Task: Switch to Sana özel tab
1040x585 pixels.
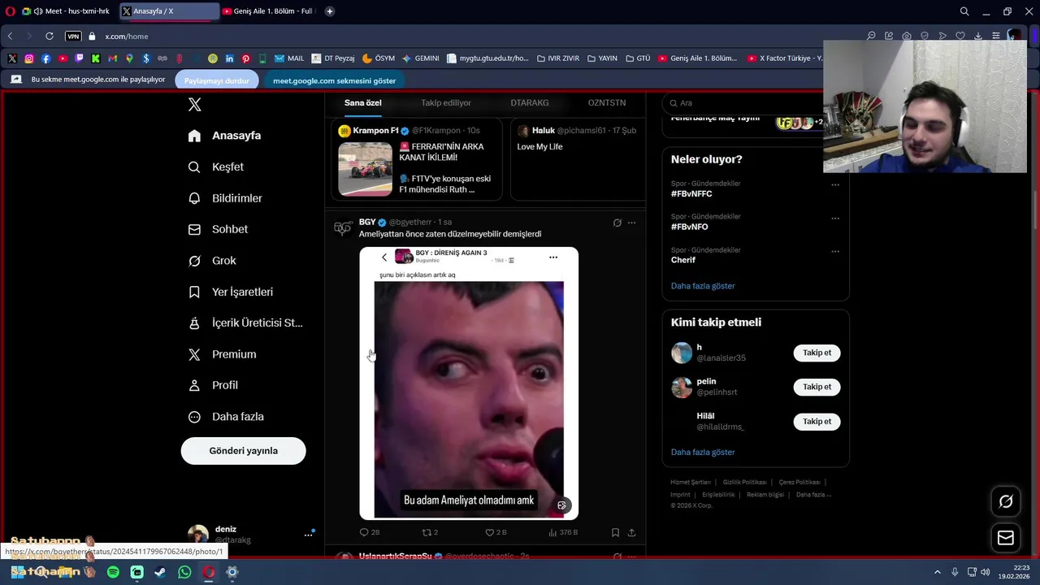Action: (x=362, y=103)
